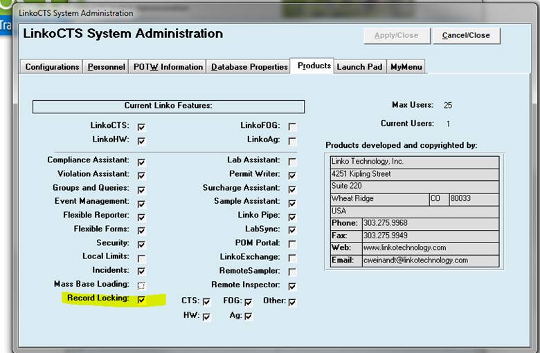
Task: Click the CO state field
Action: (x=439, y=199)
